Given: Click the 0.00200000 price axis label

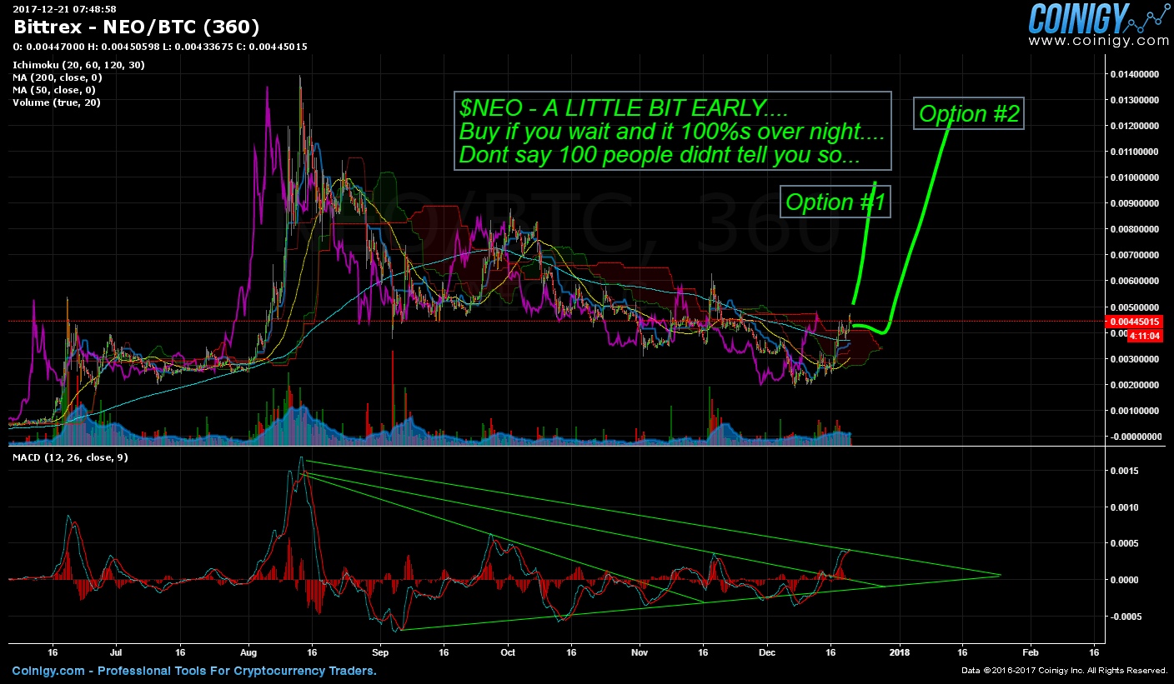Looking at the screenshot, I should 1136,385.
